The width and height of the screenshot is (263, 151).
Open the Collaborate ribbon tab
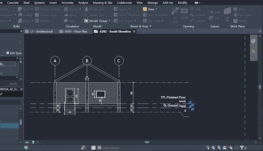[x=124, y=3]
